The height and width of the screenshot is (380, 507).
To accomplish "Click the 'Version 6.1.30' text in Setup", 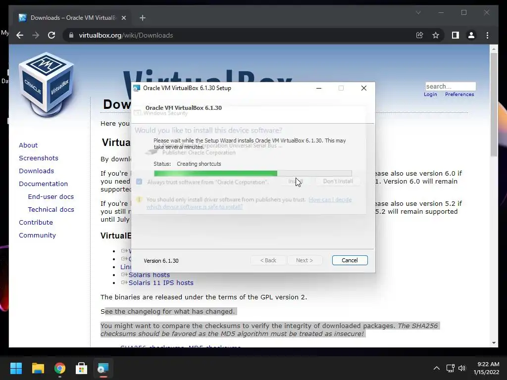I will click(x=161, y=261).
